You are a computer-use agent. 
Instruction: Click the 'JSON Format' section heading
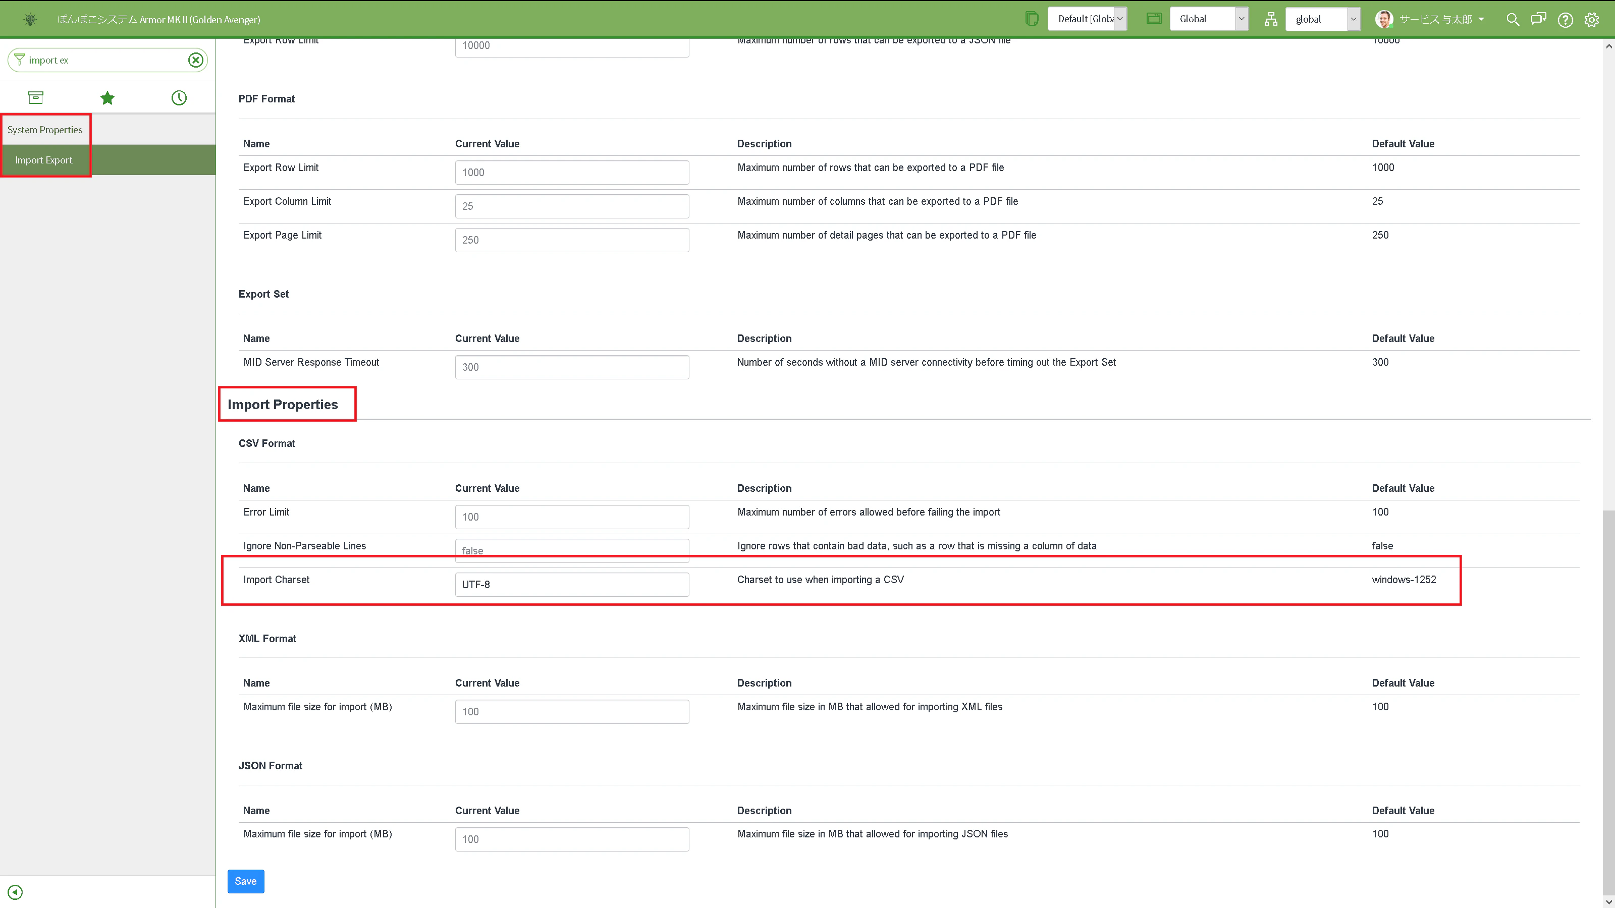(270, 766)
